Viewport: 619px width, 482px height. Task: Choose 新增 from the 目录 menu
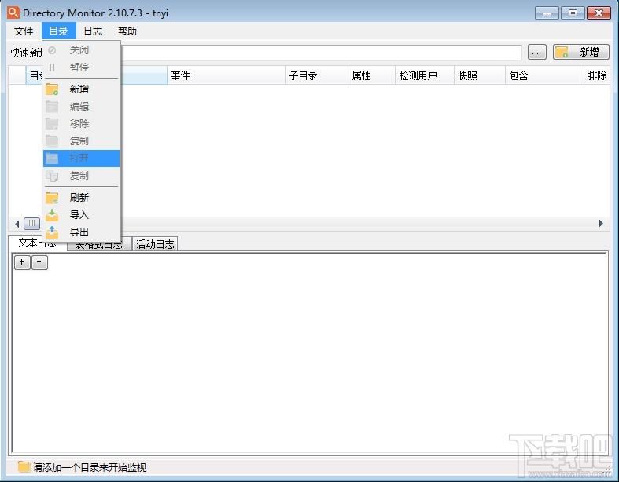pos(81,89)
